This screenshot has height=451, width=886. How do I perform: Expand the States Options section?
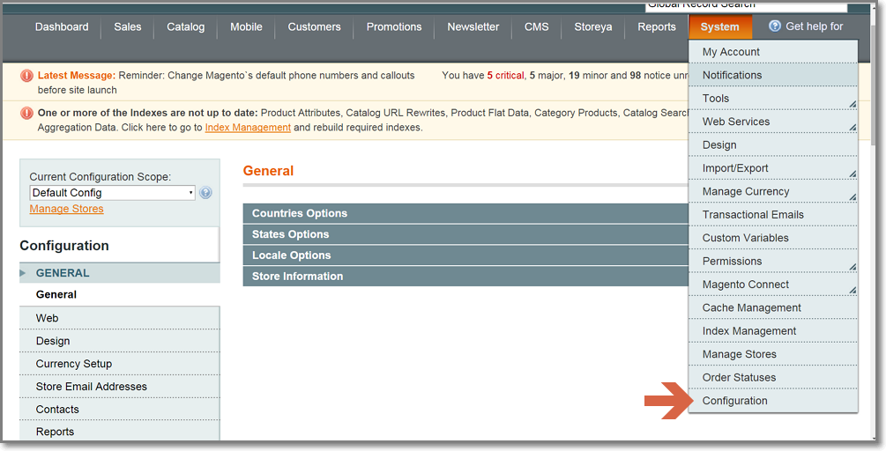465,234
